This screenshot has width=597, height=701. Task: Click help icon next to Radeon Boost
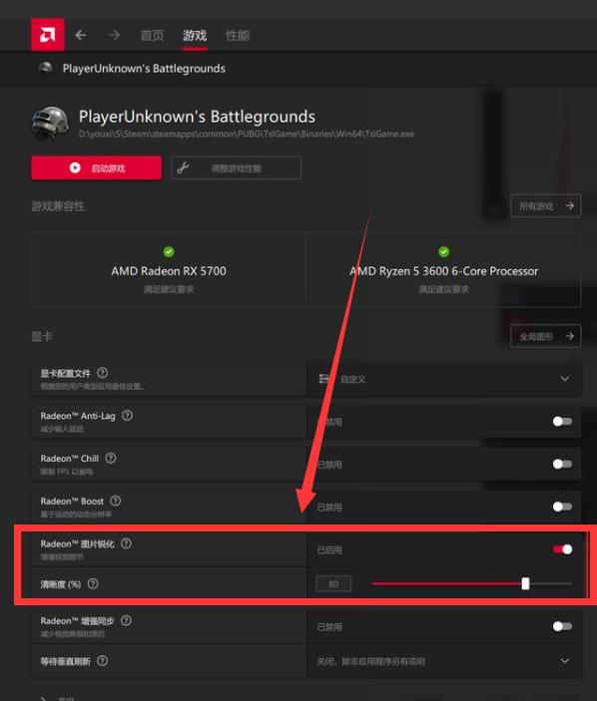pos(116,501)
